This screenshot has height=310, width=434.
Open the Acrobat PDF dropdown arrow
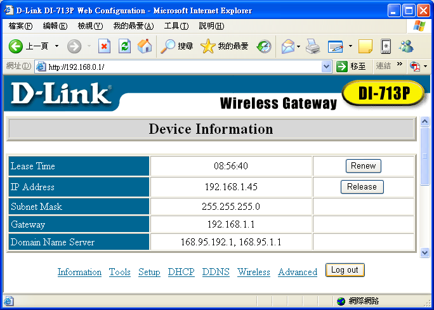point(425,67)
